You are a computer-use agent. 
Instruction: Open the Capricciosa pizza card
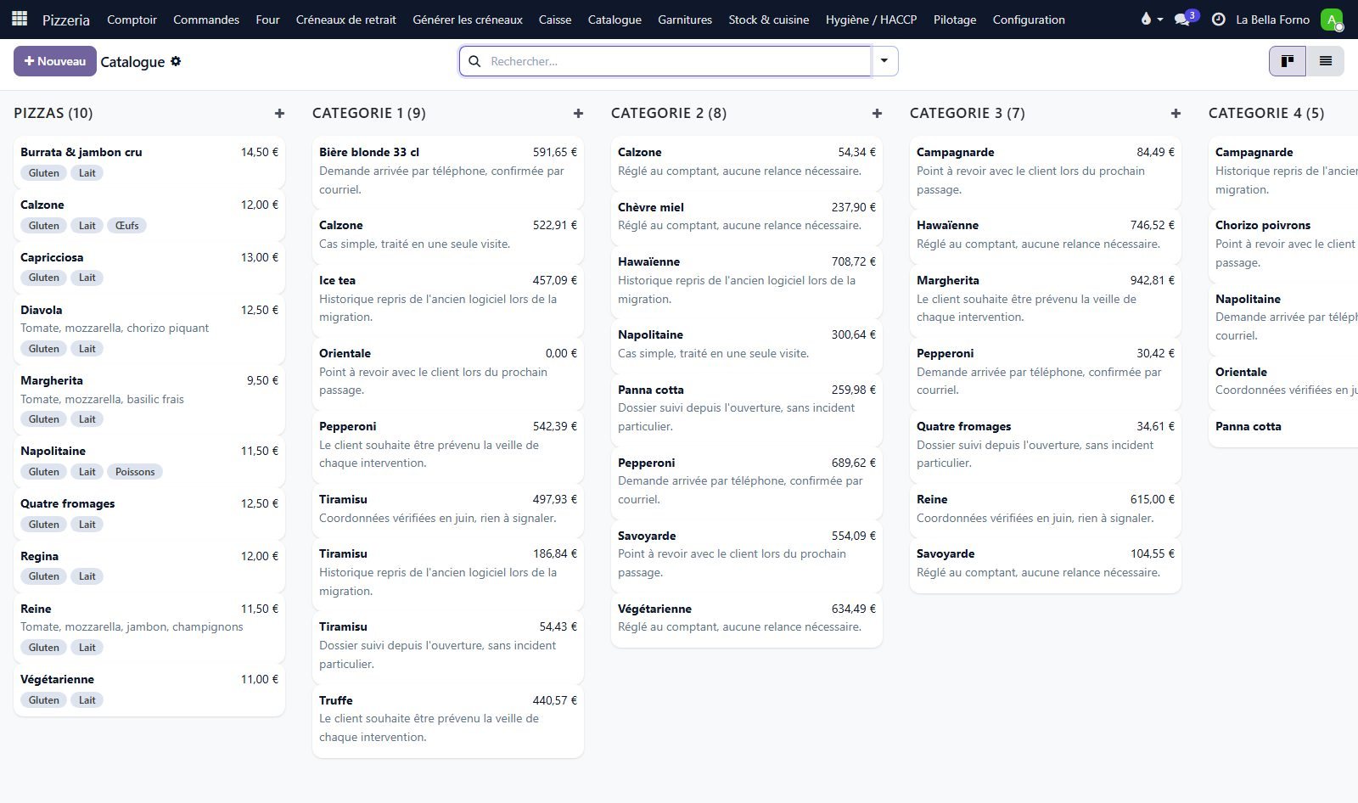pos(149,267)
